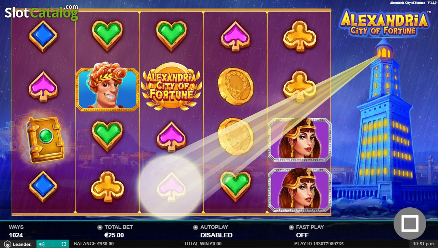Expand the Total Bet options arrow
This screenshot has height=248, width=438.
100,227
